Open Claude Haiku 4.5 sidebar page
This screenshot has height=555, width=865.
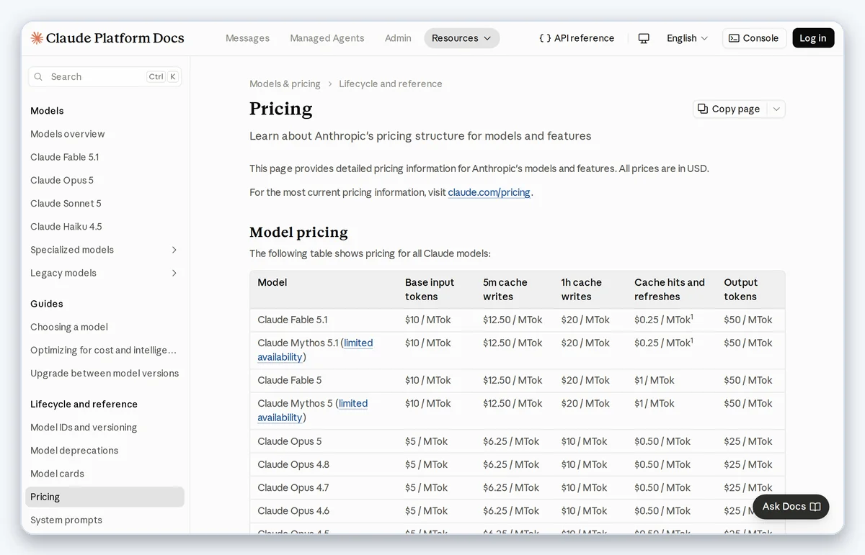(x=66, y=226)
